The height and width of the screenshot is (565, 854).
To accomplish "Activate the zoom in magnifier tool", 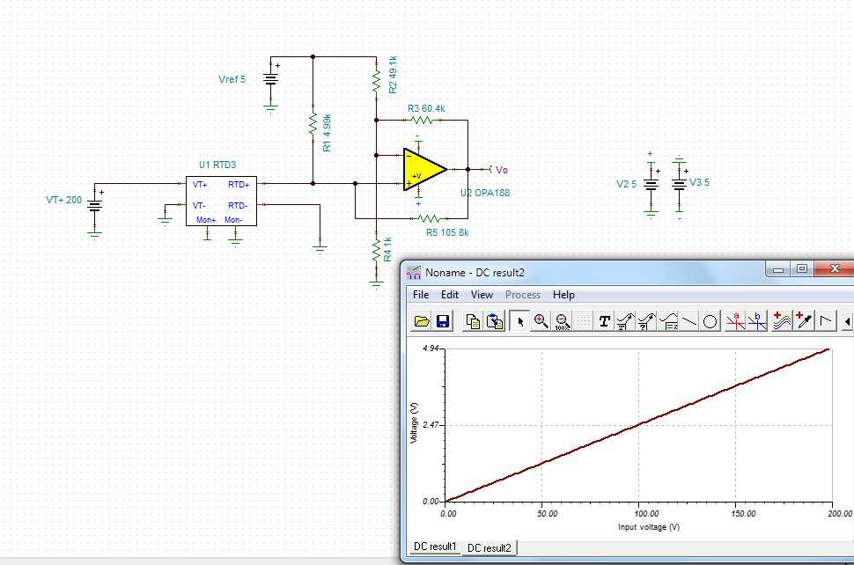I will coord(541,322).
